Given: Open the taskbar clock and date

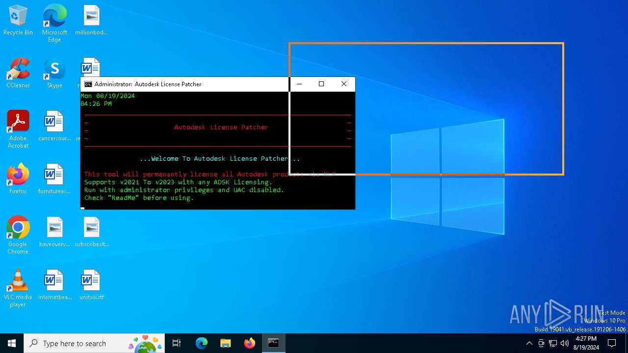Looking at the screenshot, I should click(586, 343).
